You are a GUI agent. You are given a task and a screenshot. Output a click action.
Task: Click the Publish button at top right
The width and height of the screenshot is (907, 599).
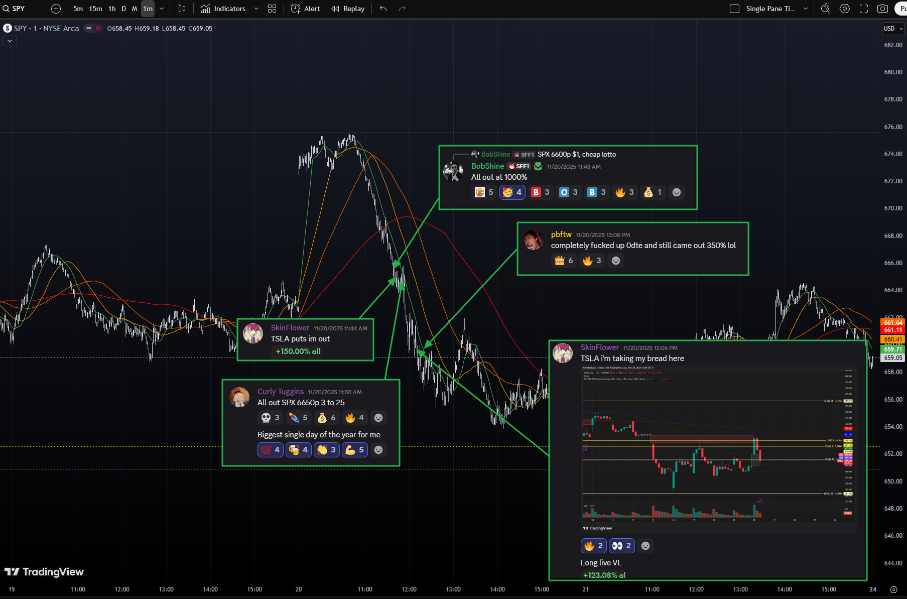(901, 9)
